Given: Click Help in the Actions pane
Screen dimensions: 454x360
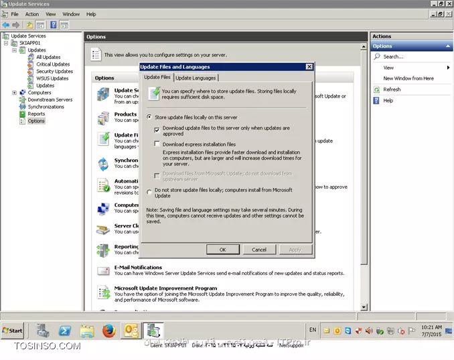Looking at the screenshot, I should (x=388, y=100).
